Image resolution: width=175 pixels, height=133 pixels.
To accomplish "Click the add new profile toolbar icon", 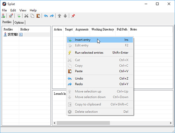I will click(3, 16).
